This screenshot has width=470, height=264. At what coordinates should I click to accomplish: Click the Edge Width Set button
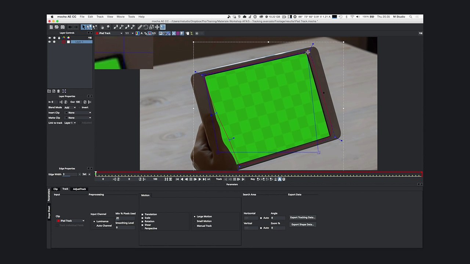[x=84, y=174]
